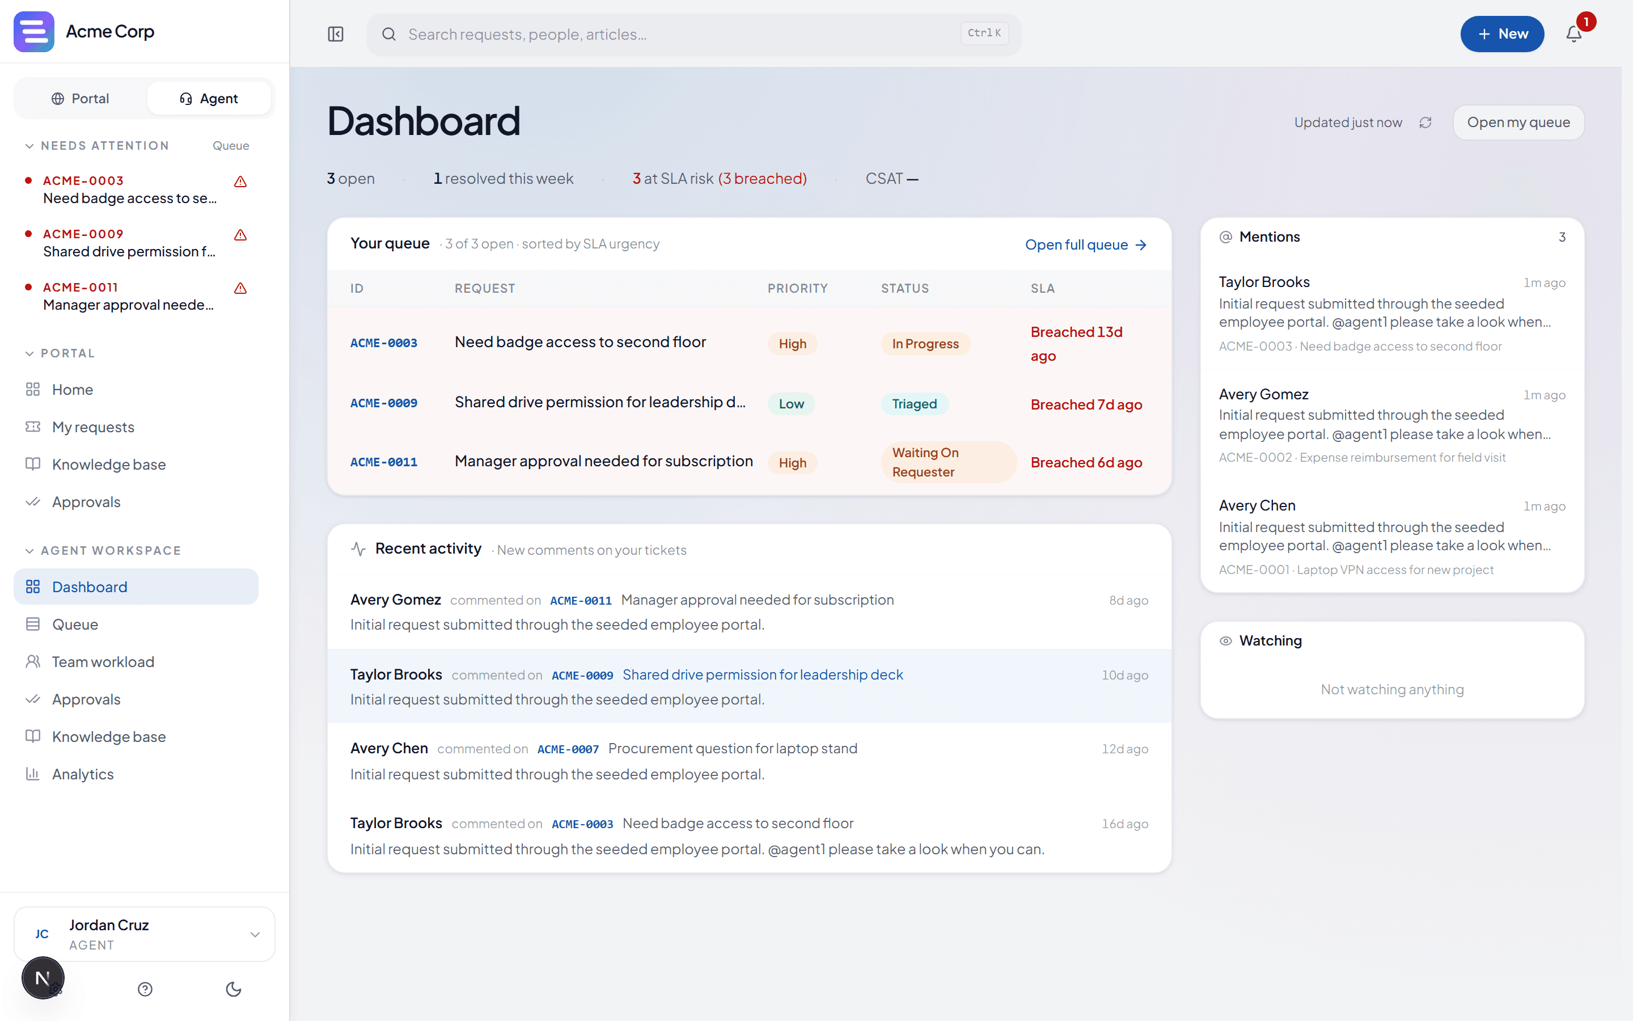Focus the search requests field

[693, 34]
